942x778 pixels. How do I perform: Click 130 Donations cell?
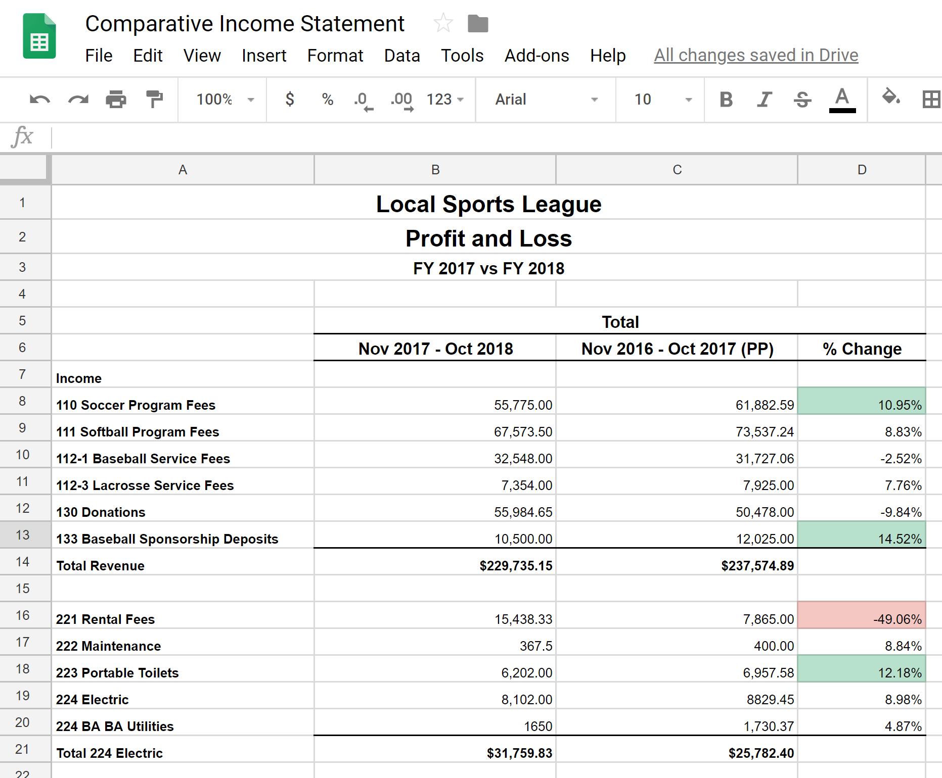pyautogui.click(x=183, y=508)
